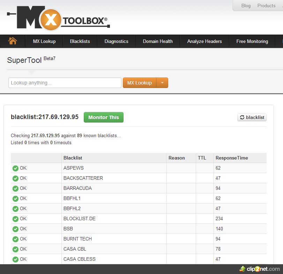Screen dimensions: 283x274
Task: Click the green checkmark for CASA CBLESS row
Action: [x=15, y=259]
